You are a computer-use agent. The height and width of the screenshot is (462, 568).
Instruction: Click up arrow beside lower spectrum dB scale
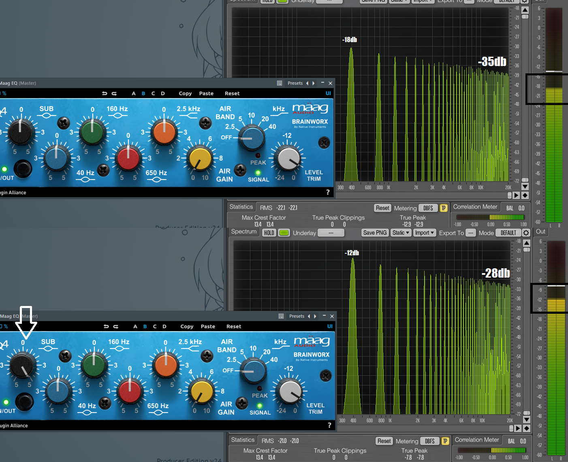(527, 243)
